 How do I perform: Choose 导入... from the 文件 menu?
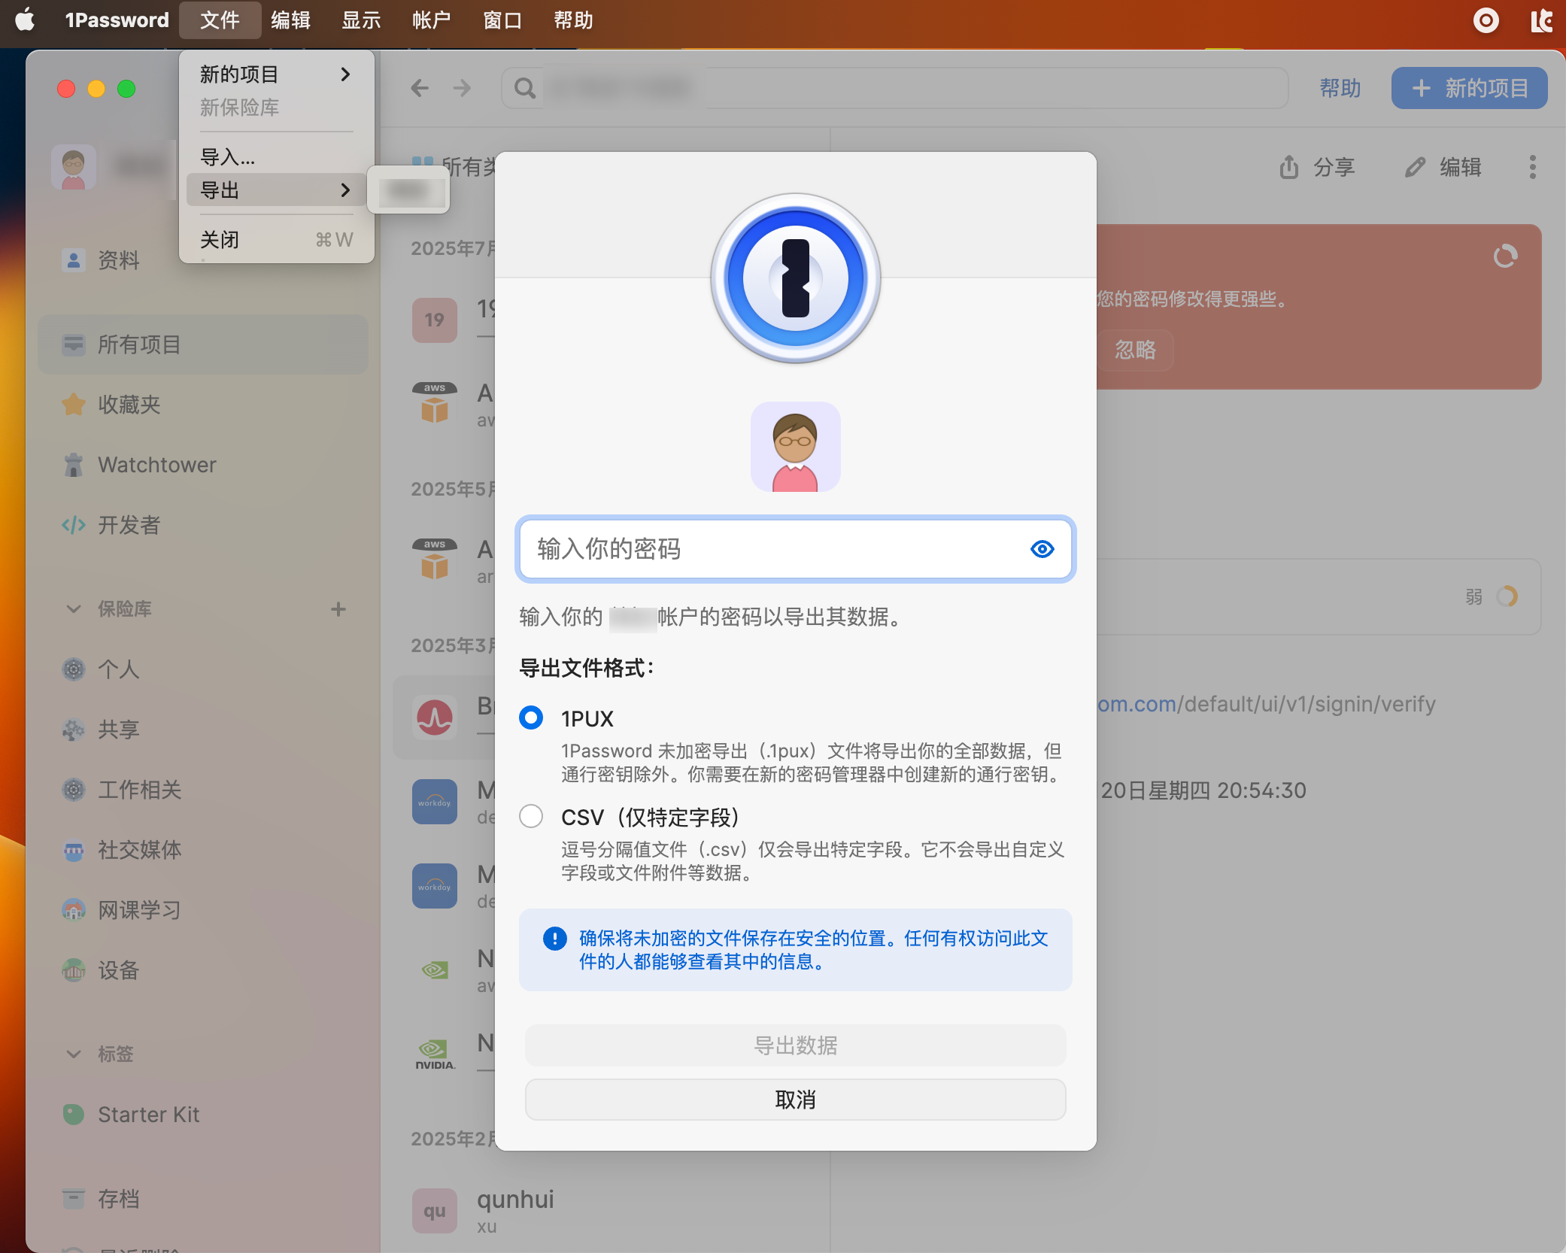[228, 157]
